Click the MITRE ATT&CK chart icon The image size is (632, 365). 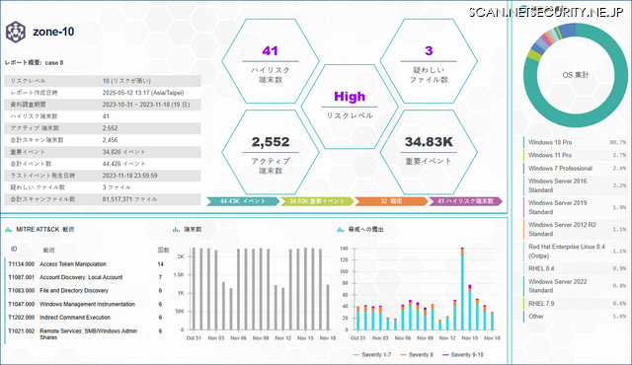pos(9,230)
